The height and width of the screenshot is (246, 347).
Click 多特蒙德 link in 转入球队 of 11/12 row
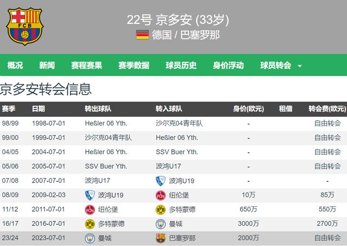pyautogui.click(x=182, y=210)
